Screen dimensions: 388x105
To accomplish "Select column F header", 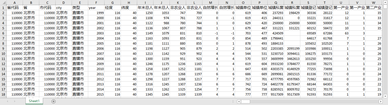I will pyautogui.click(x=96, y=3).
